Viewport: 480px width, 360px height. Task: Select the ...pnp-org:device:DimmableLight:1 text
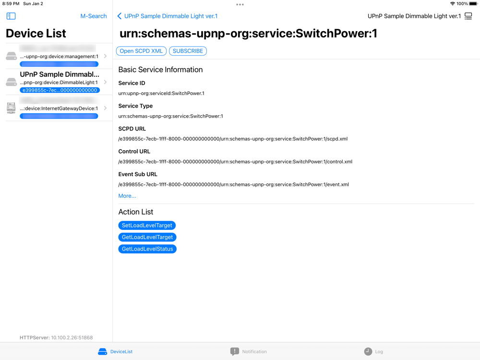[x=59, y=83]
